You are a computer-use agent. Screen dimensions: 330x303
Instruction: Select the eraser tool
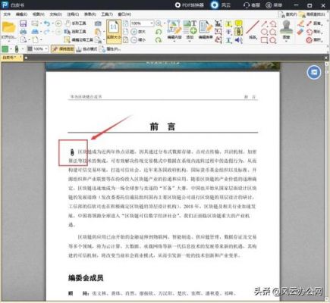(300, 32)
